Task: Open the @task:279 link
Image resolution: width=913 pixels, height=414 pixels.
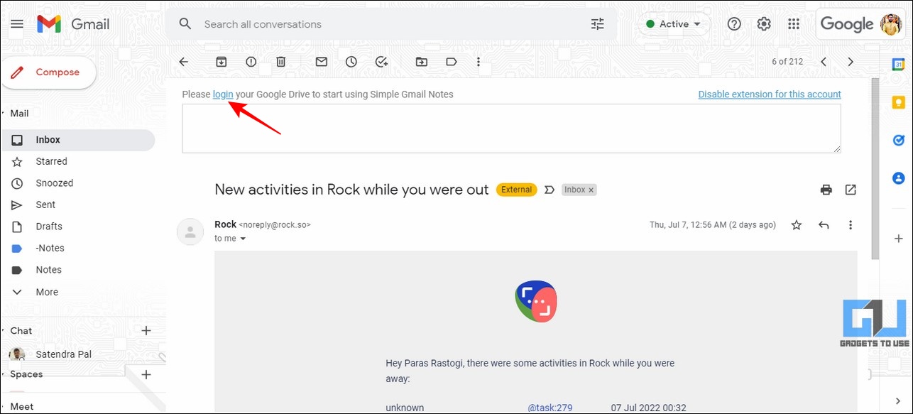Action: [x=550, y=408]
